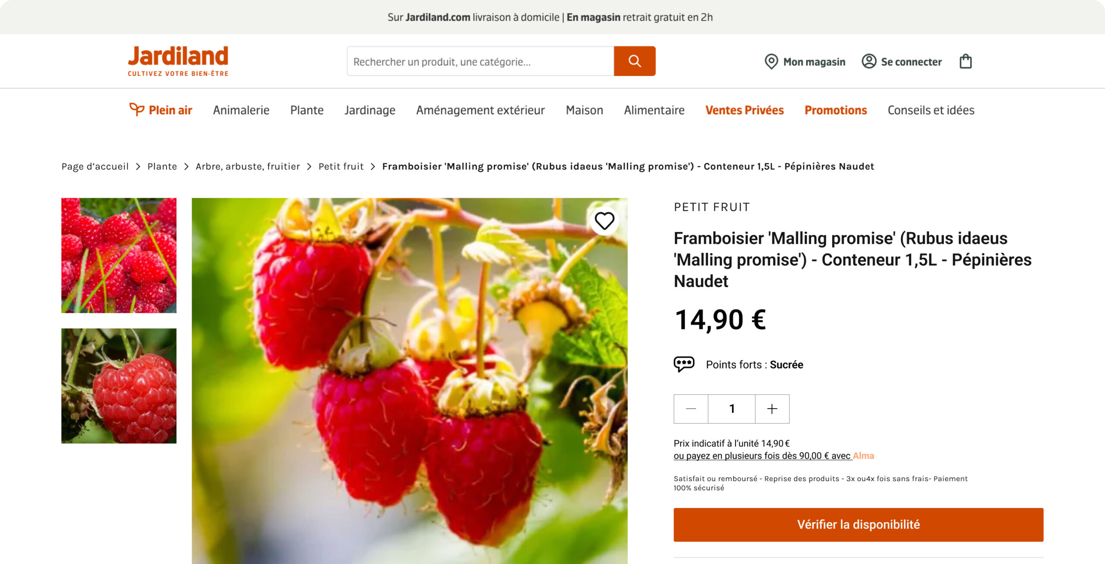
Task: Select the single raspberry close-up thumbnail
Action: [119, 386]
